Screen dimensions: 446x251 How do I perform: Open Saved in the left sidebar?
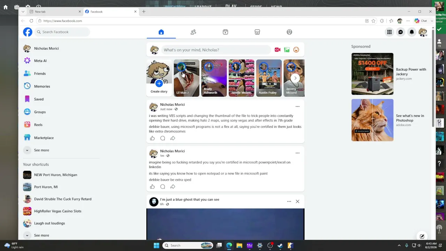point(39,99)
